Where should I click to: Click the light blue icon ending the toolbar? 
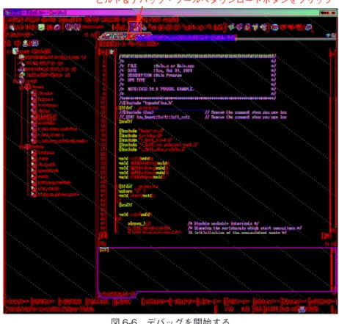(x=309, y=27)
